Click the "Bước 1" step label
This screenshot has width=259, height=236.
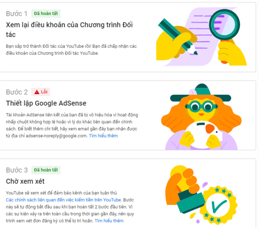[17, 14]
